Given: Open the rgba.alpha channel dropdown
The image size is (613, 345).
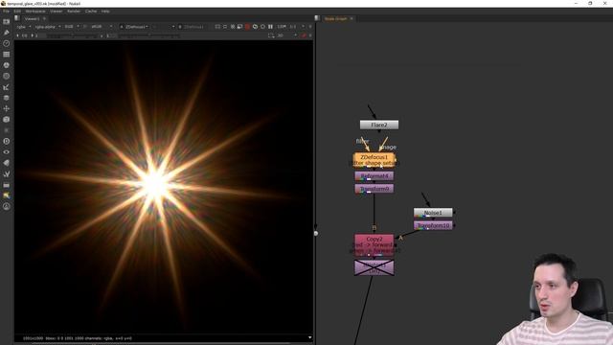Looking at the screenshot, I should (48, 27).
